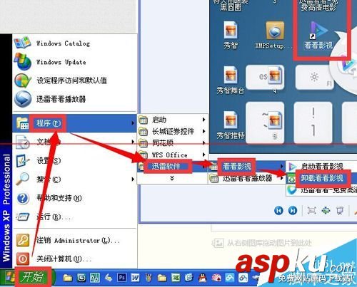357x287 pixels.
Task: Expand the WPS Office folder
Action: (172, 155)
